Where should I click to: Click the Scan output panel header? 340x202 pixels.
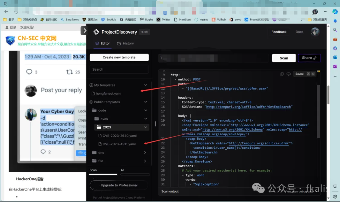(170, 191)
